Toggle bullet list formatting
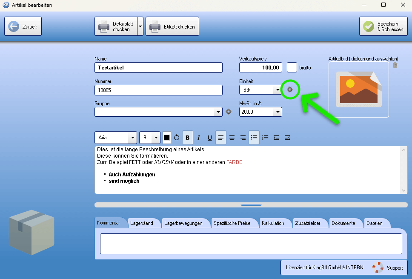The width and height of the screenshot is (412, 279). pyautogui.click(x=254, y=138)
